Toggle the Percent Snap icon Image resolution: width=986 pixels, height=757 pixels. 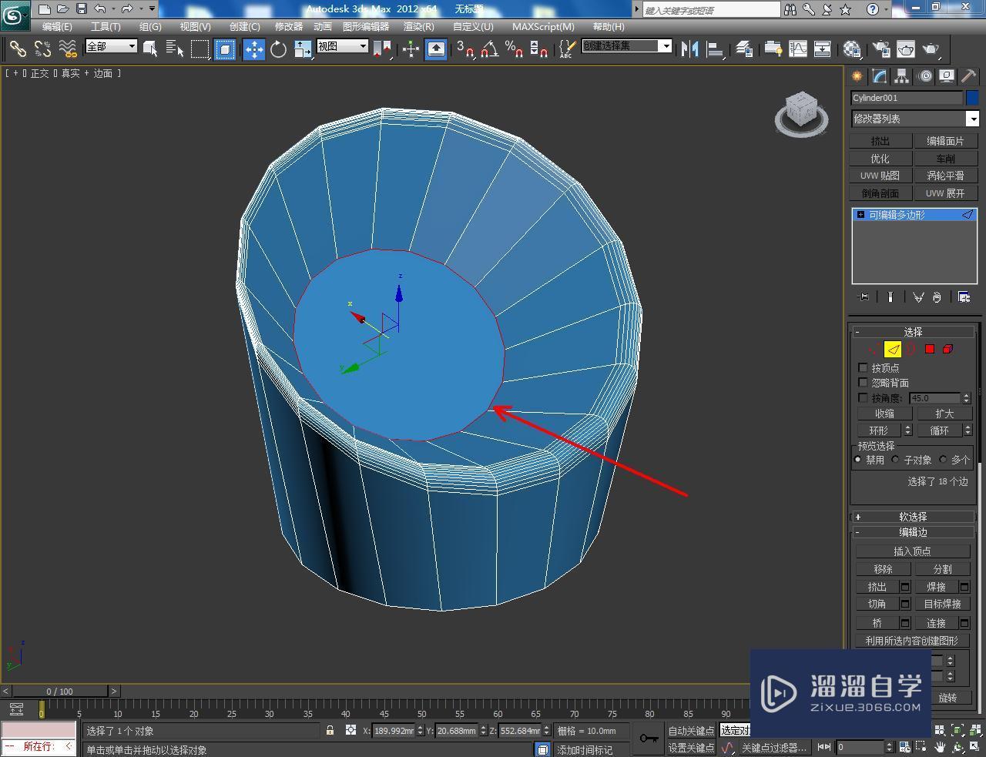tap(515, 49)
